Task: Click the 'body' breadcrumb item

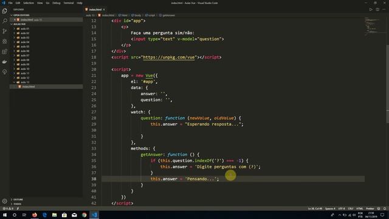Action: [138, 15]
